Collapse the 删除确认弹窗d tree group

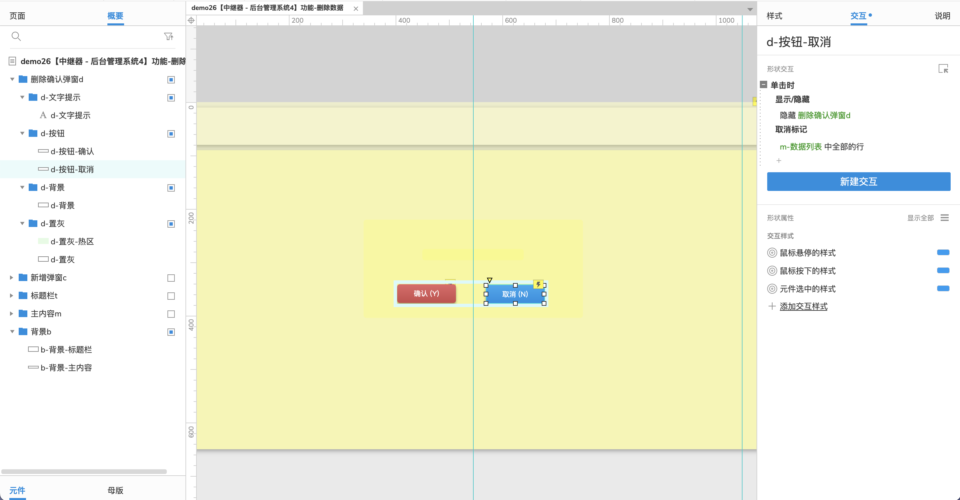(12, 79)
